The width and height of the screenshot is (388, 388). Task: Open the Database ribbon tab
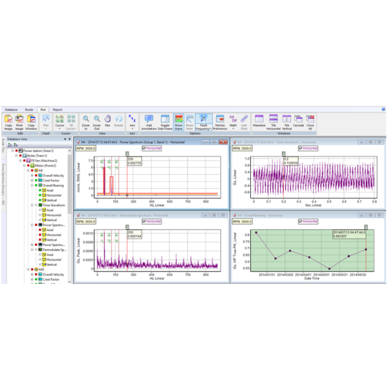tap(11, 110)
